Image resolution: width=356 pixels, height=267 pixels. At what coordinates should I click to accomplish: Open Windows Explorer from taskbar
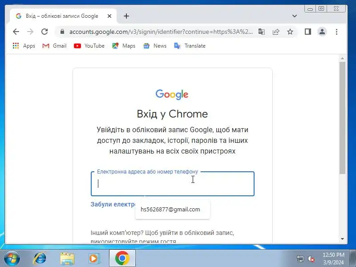pos(67,259)
